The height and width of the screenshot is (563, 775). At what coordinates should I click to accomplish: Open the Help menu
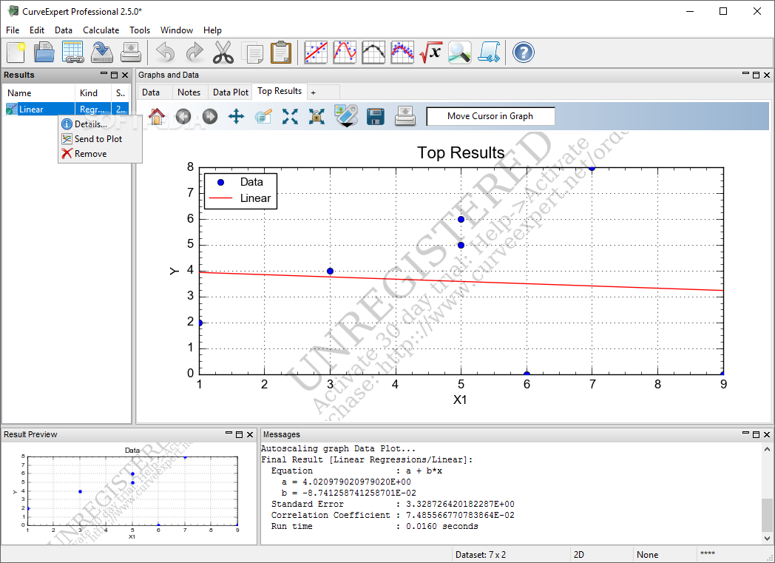(212, 30)
